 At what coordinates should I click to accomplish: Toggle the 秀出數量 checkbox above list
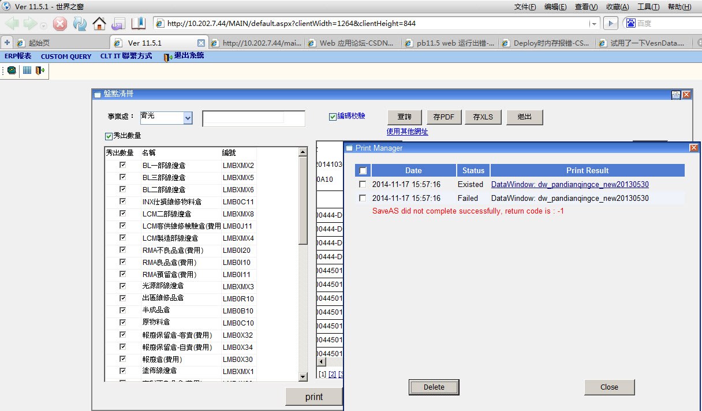109,136
